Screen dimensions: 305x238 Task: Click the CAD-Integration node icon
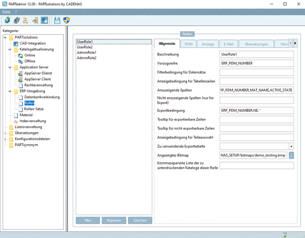pyautogui.click(x=16, y=44)
